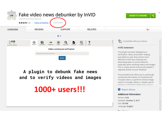Select the first carousel dot
This screenshot has width=162, height=121.
click(x=58, y=36)
